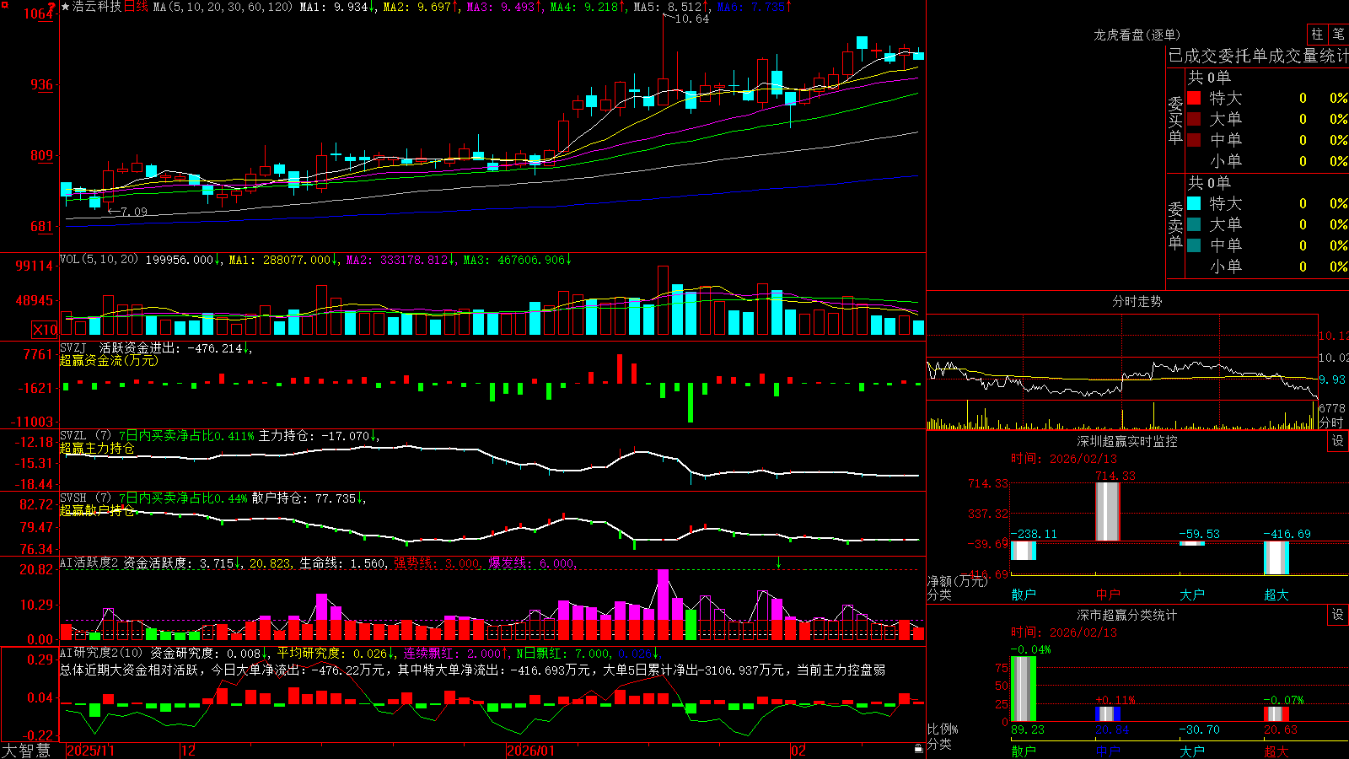Click the -238.11 散户 net amount bar
Screen dimensions: 1349x759
(1024, 551)
